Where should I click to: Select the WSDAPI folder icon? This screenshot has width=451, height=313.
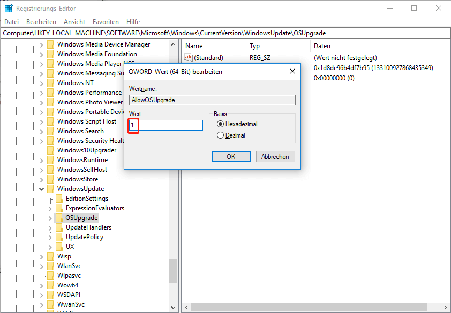click(x=51, y=295)
